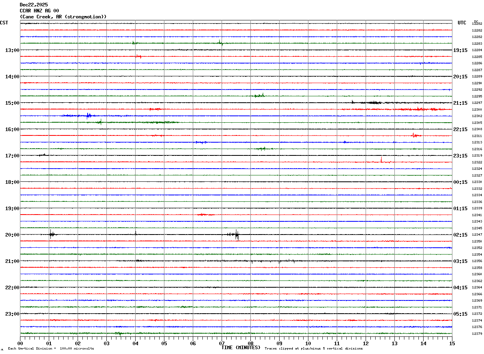Click the Traces clipped at plus/minus 5 note
Screen dimensions: 484x354
point(314,348)
